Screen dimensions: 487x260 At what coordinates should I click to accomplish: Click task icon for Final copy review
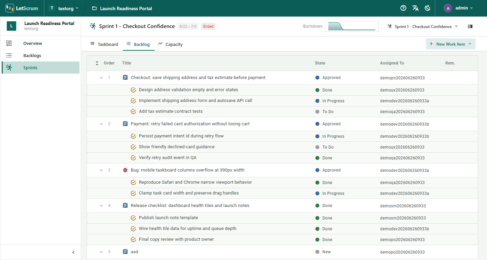(133, 239)
